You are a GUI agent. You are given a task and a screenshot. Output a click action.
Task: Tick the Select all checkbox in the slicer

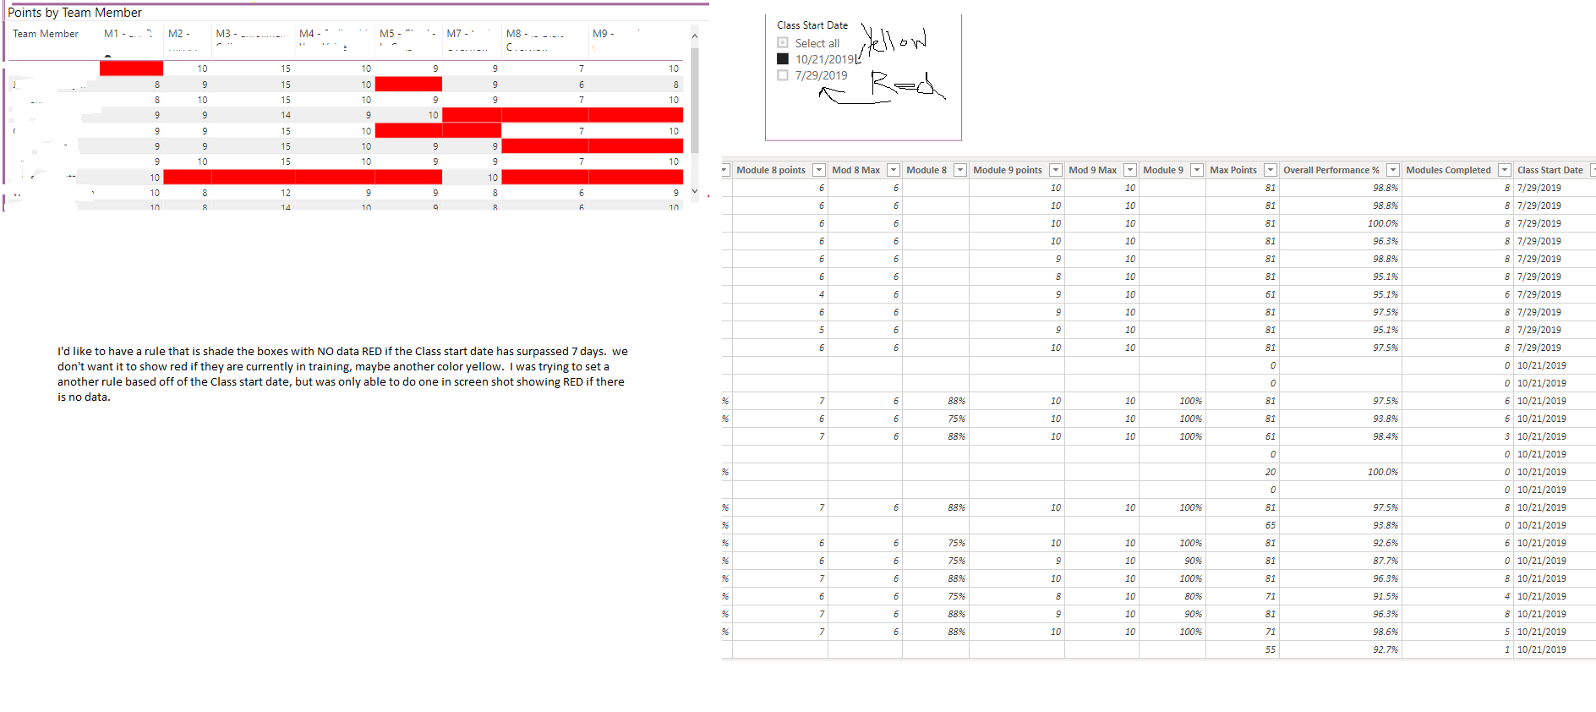click(783, 43)
